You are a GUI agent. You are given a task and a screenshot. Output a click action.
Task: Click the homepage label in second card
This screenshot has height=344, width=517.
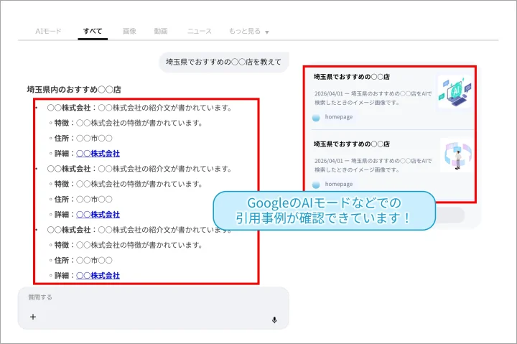click(339, 184)
